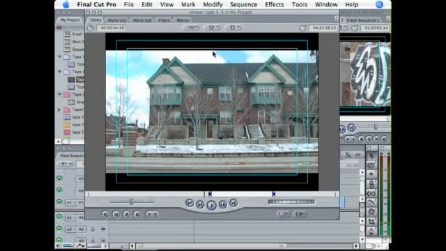Select the Crop tool
The height and width of the screenshot is (251, 446).
coord(371,222)
